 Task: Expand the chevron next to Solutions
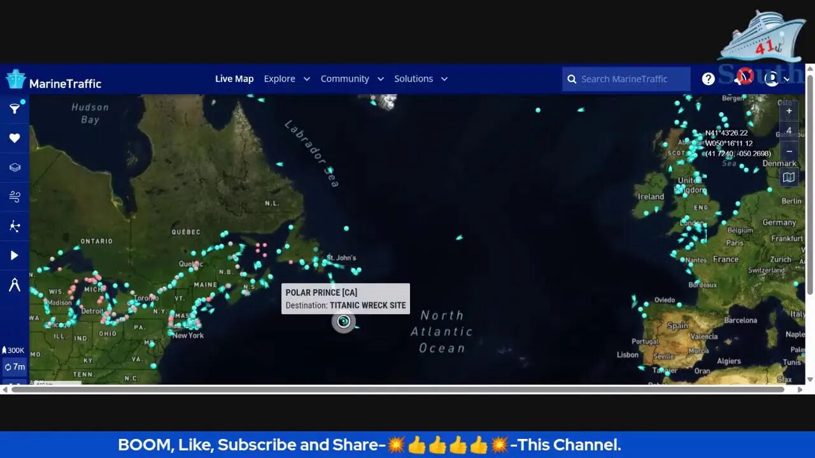[444, 79]
